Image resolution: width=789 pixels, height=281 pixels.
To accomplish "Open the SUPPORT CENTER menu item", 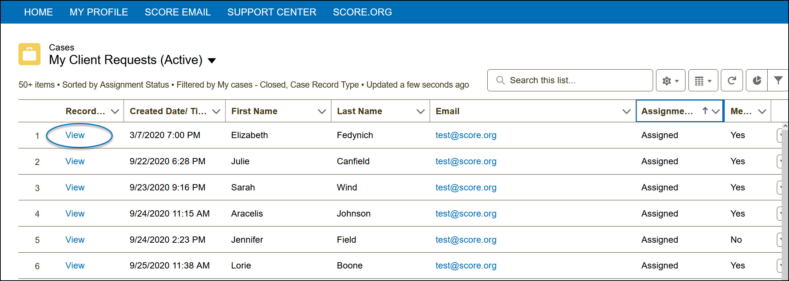I will pos(272,12).
